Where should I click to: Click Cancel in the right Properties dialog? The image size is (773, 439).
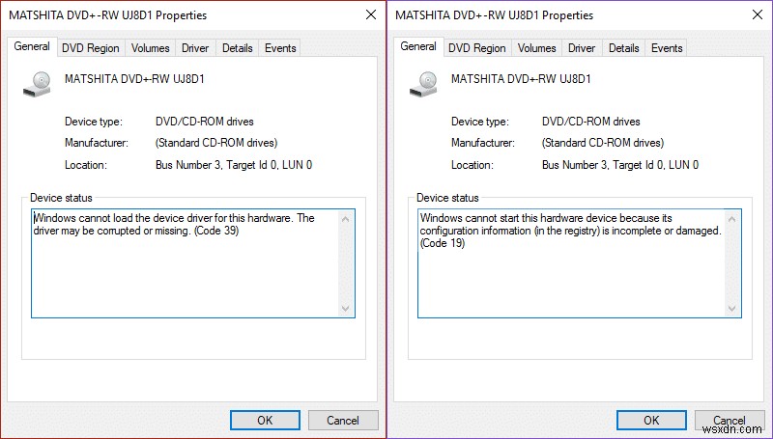pyautogui.click(x=730, y=421)
